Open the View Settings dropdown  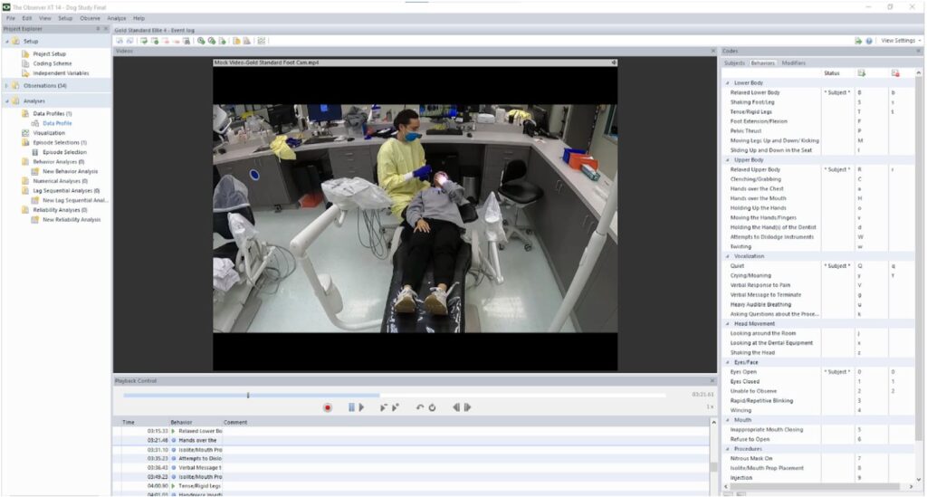point(899,41)
